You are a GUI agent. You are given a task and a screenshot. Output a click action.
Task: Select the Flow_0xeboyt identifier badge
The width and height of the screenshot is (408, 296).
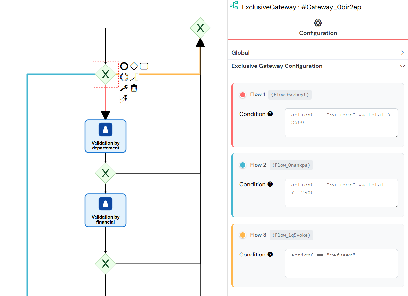pyautogui.click(x=290, y=94)
